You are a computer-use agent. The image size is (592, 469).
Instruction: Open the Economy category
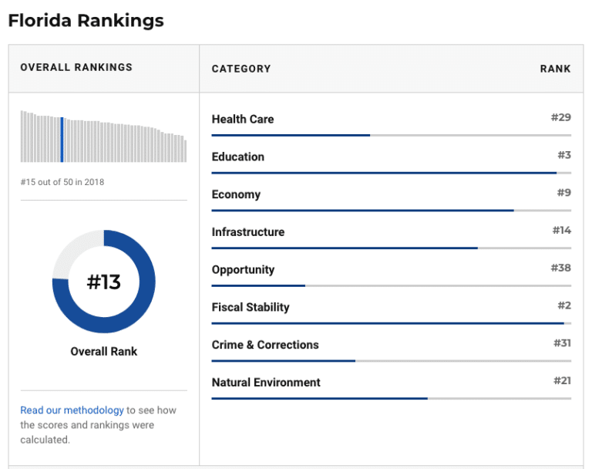coord(236,194)
